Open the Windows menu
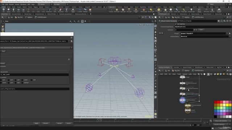This screenshot has width=232, height=130. click(23, 4)
